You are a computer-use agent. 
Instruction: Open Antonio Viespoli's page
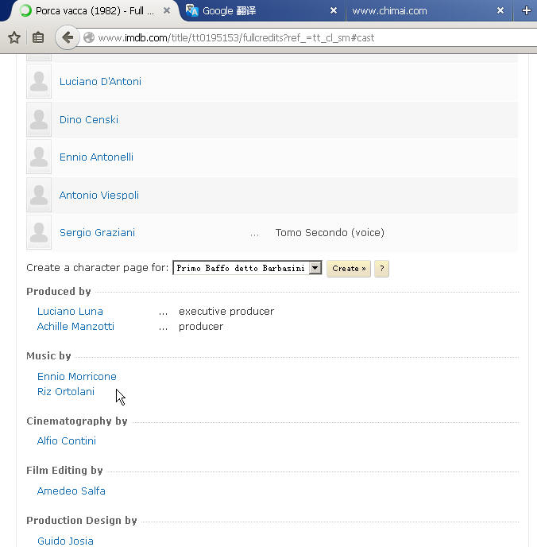[99, 195]
